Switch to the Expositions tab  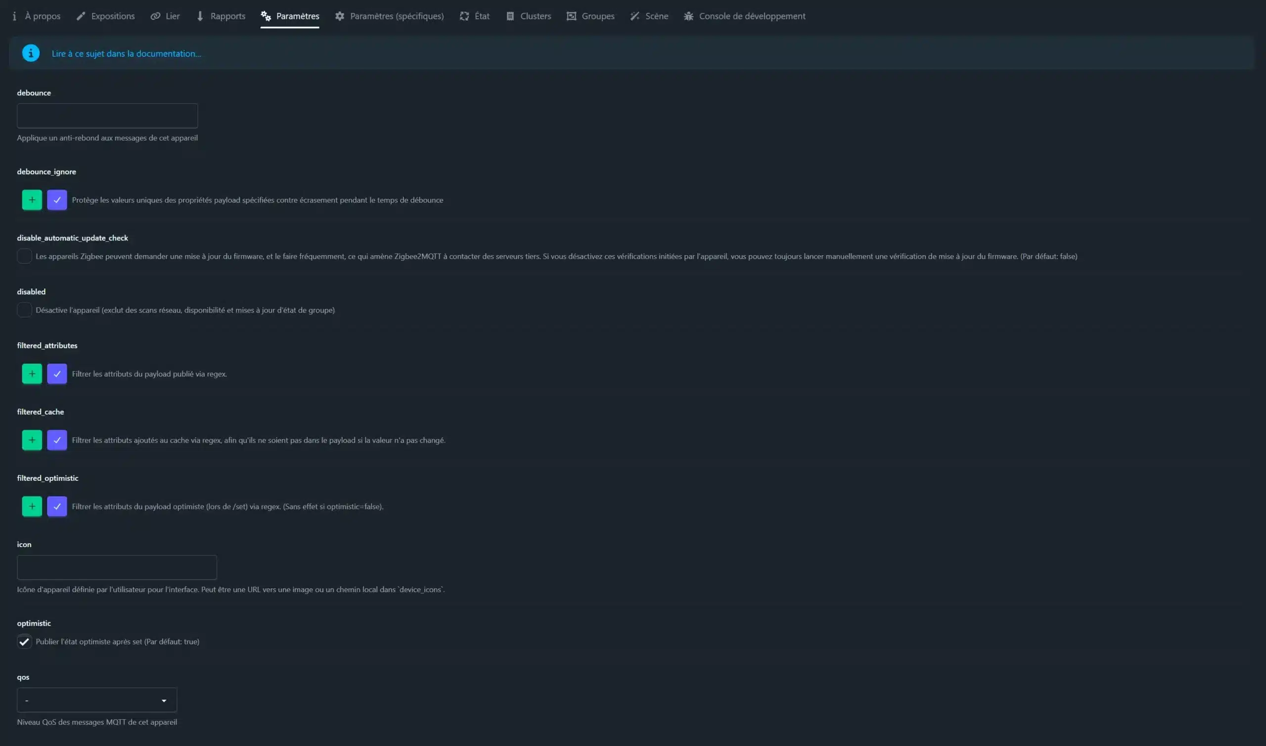pos(105,16)
